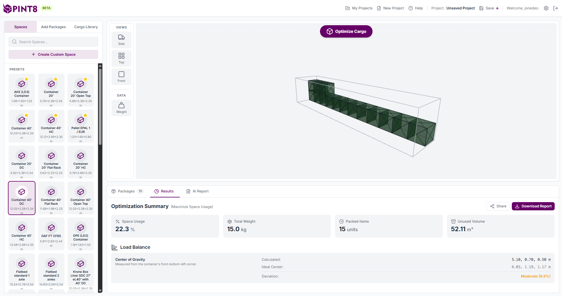Toggle favorite star on AKE (LD3) Container
This screenshot has width=562, height=296.
pyautogui.click(x=26, y=79)
